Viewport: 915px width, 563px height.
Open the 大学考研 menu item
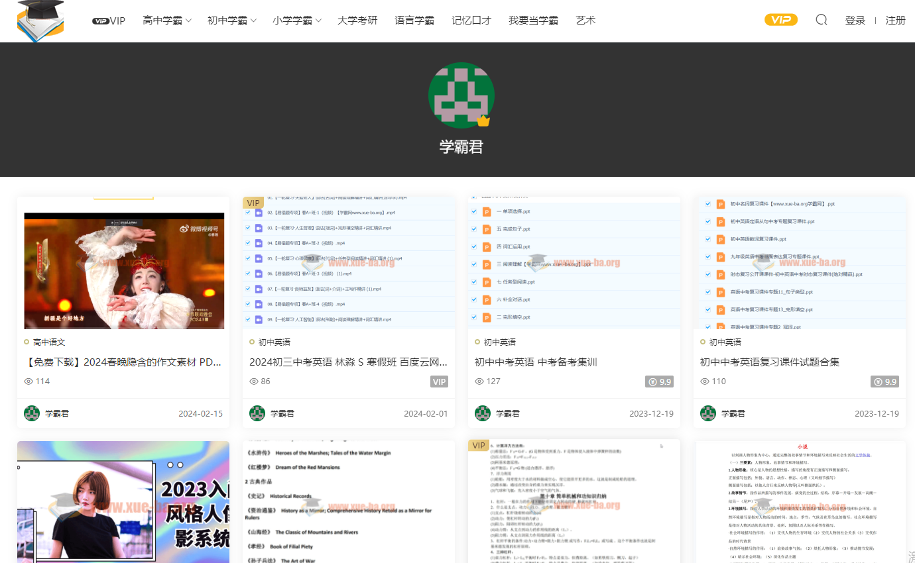[x=357, y=21]
